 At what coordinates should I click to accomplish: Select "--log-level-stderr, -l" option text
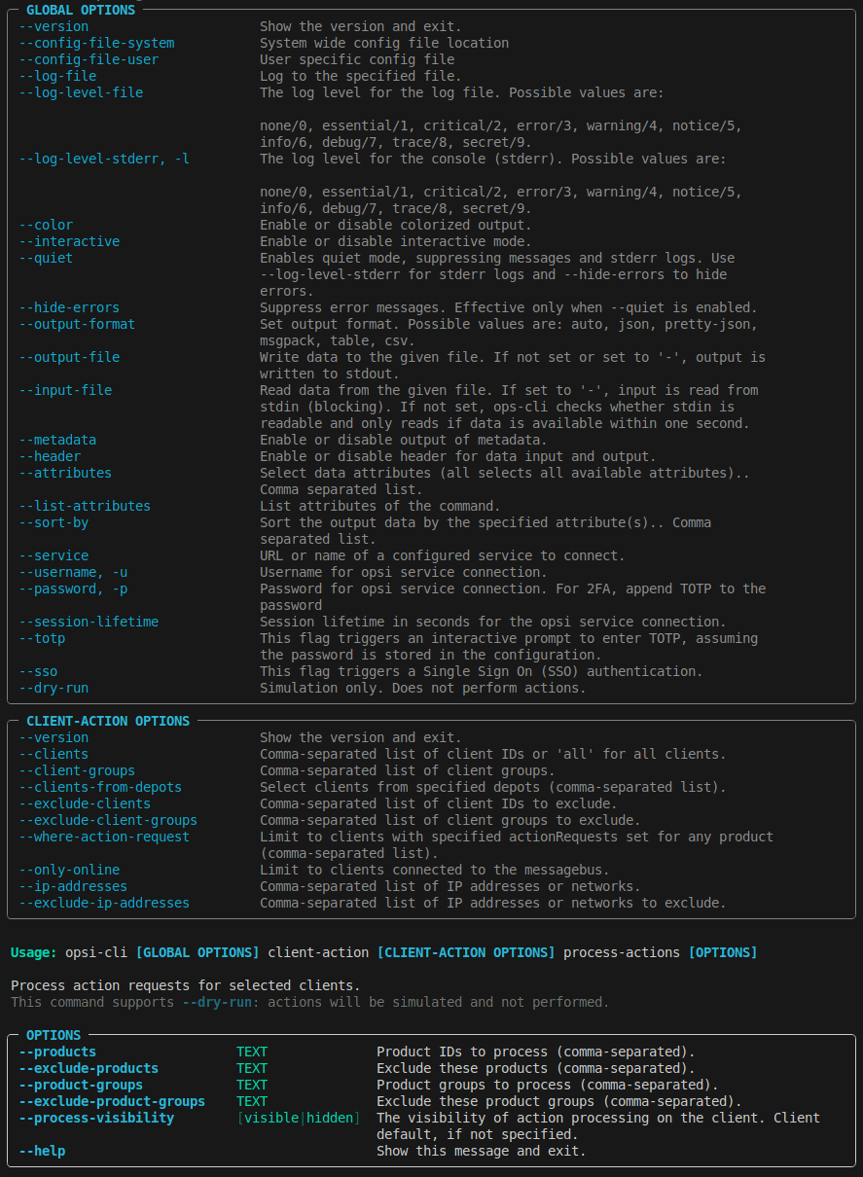104,159
